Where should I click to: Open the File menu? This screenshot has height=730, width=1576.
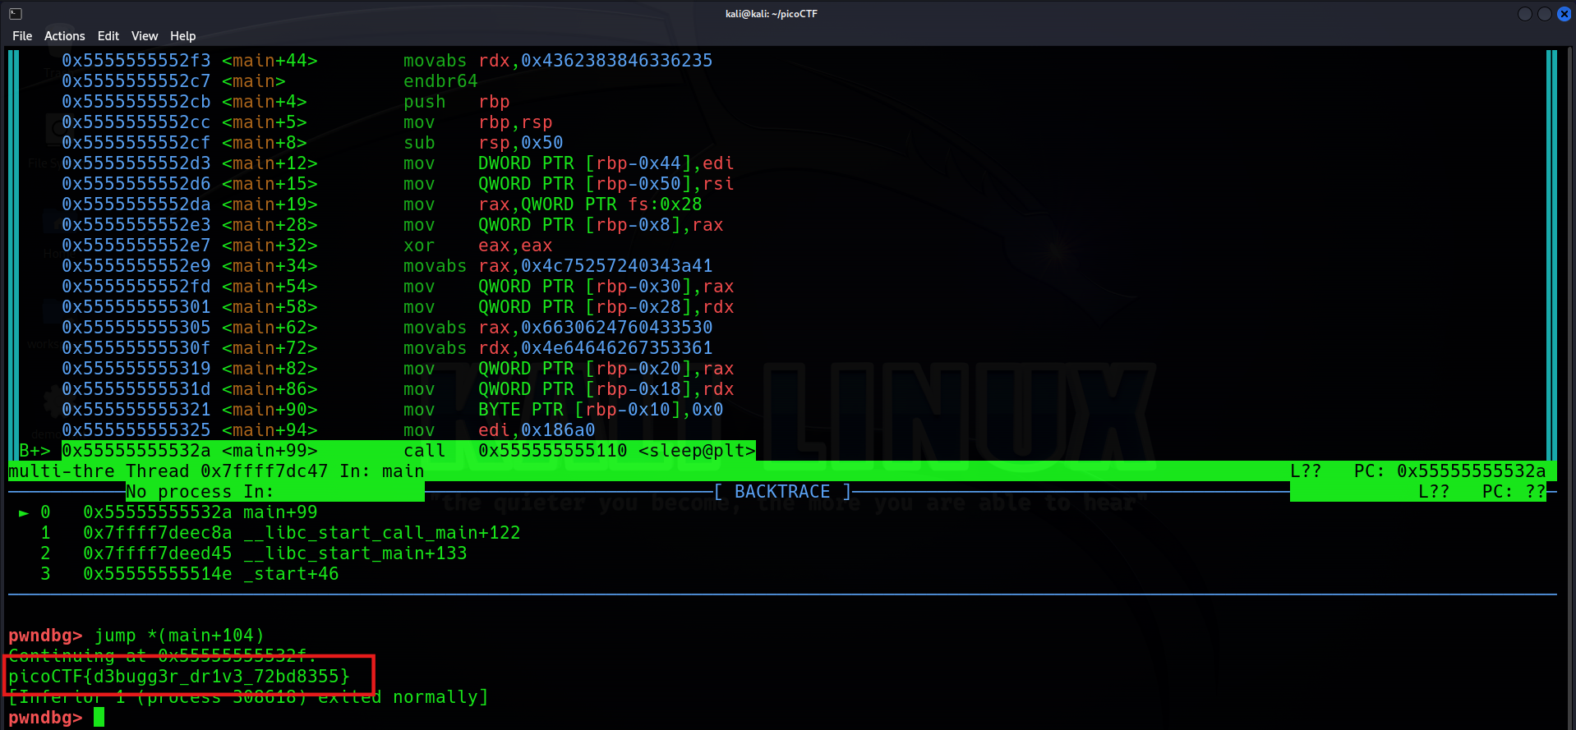pyautogui.click(x=22, y=36)
